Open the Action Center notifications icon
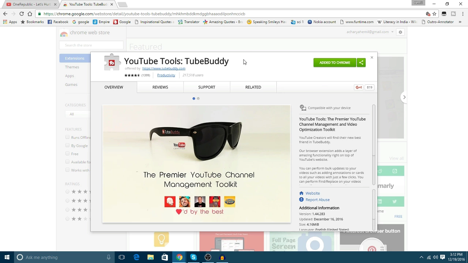468x263 pixels. coord(442,257)
